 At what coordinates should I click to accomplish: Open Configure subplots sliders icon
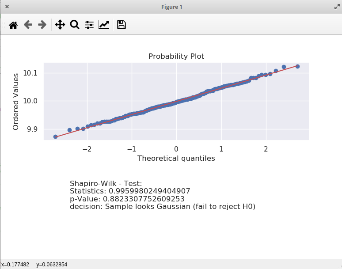(x=89, y=25)
